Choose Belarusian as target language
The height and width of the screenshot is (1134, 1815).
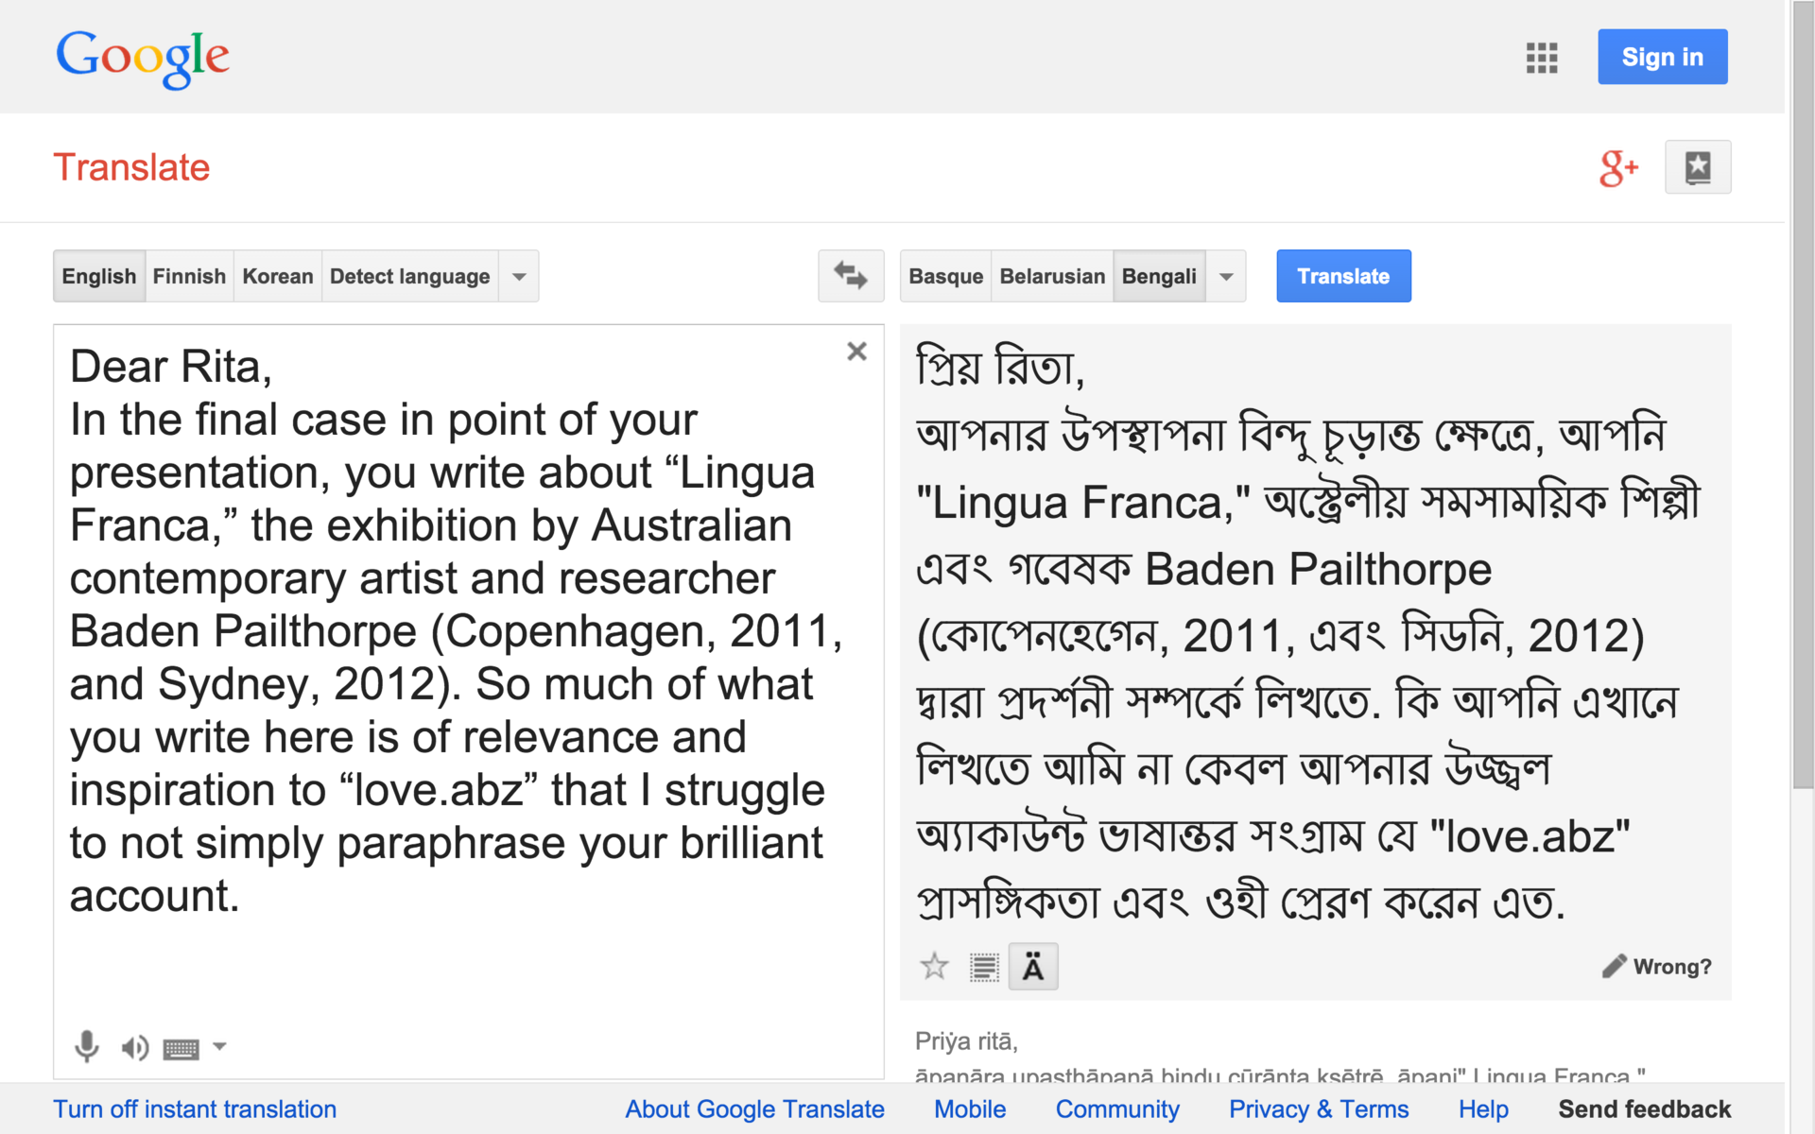pyautogui.click(x=1051, y=277)
